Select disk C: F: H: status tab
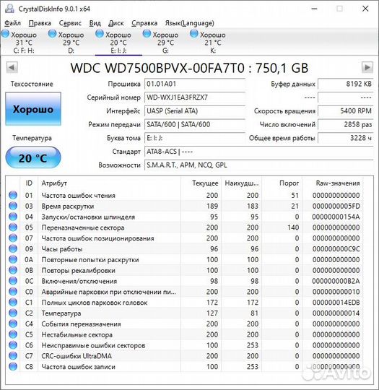The image size is (379, 390). [x=24, y=42]
